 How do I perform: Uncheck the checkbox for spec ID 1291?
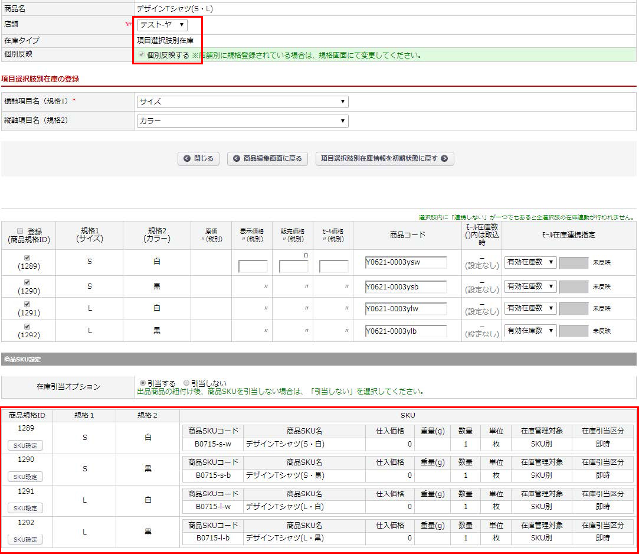click(x=25, y=304)
